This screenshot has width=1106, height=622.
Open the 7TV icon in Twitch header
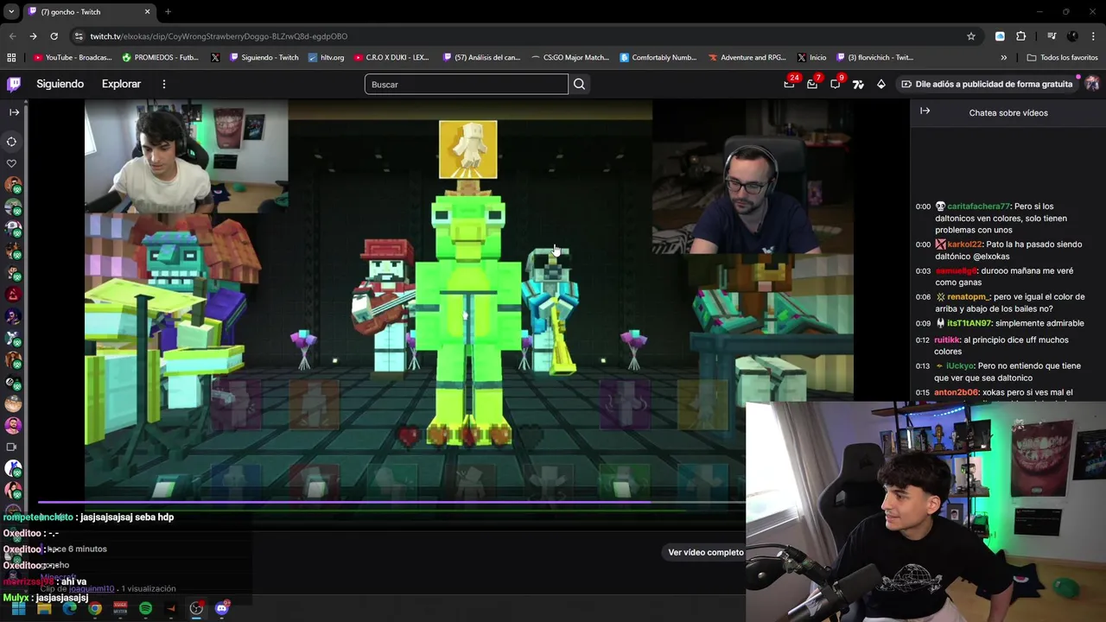tap(858, 84)
